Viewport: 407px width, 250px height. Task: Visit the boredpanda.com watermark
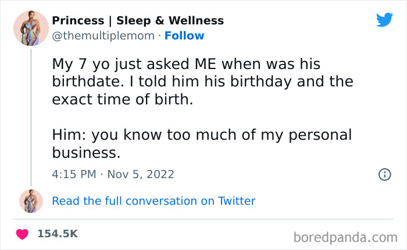pos(347,236)
